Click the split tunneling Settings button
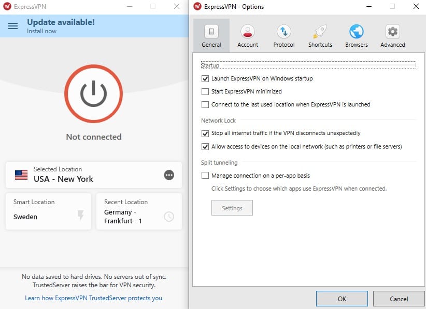426x309 pixels. [232, 208]
